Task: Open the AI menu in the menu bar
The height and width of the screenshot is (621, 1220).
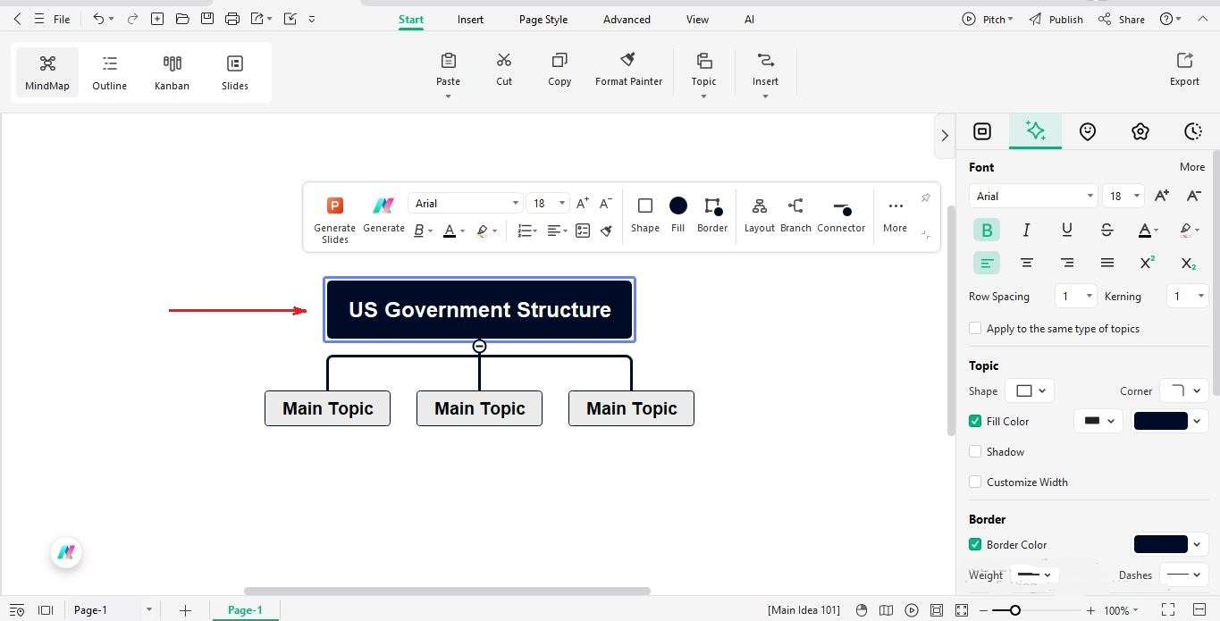Action: click(x=749, y=19)
